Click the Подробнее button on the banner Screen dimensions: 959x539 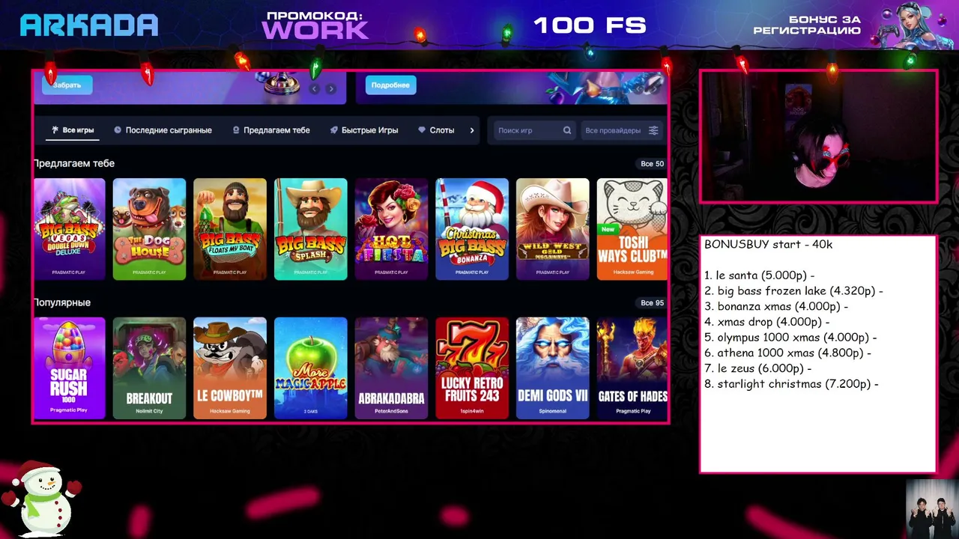pyautogui.click(x=390, y=85)
